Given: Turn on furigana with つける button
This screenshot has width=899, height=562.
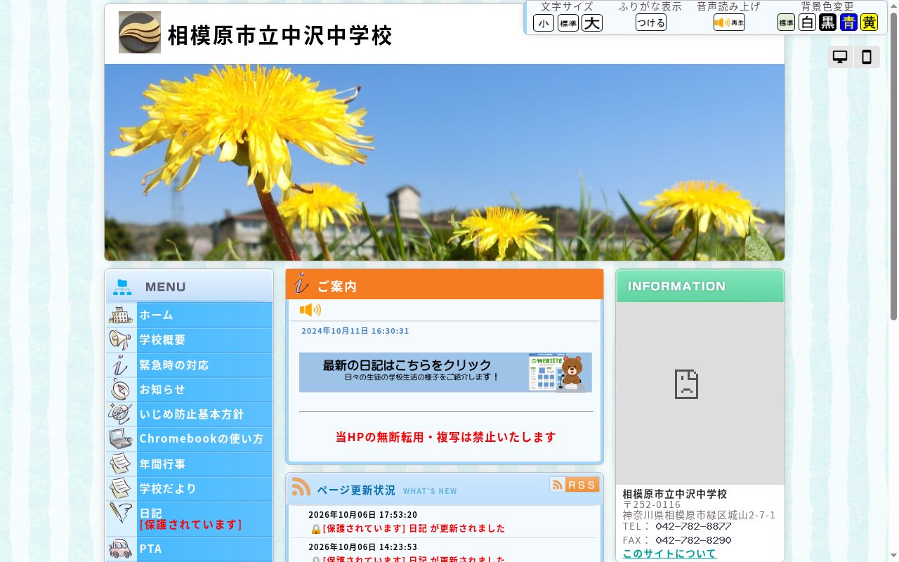Looking at the screenshot, I should [x=651, y=22].
